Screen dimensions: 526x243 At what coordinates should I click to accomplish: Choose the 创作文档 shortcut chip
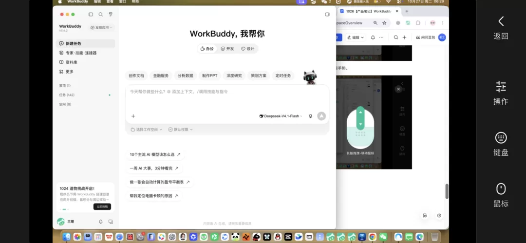136,76
